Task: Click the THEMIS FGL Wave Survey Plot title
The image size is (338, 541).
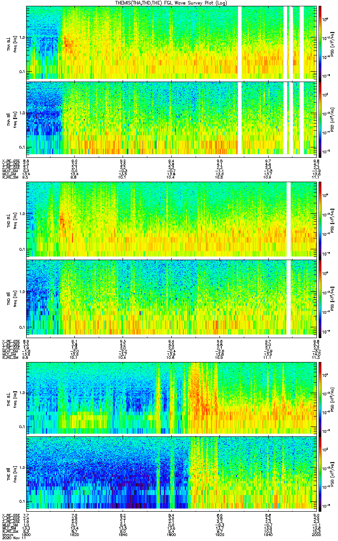Action: pyautogui.click(x=171, y=3)
